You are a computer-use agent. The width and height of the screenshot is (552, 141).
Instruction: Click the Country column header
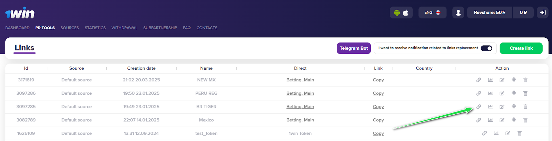click(424, 68)
